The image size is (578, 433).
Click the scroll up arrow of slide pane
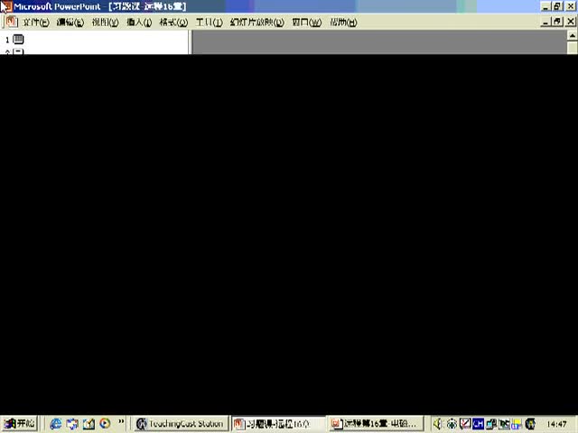tap(572, 36)
